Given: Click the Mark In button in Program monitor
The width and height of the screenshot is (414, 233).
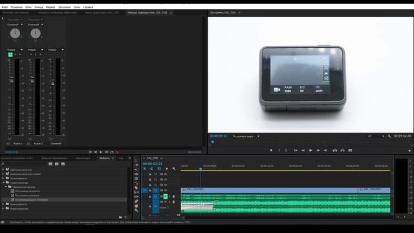Looking at the screenshot, I should [279, 150].
